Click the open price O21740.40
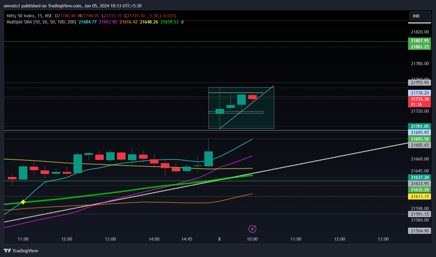 point(65,16)
